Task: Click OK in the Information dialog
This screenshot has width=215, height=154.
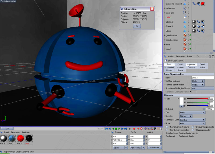Action: coord(137,26)
